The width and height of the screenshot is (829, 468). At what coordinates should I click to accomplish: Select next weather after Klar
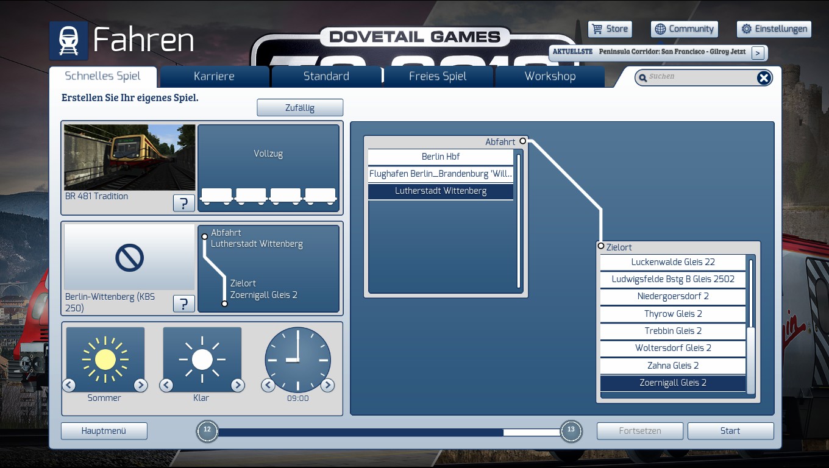tap(238, 385)
